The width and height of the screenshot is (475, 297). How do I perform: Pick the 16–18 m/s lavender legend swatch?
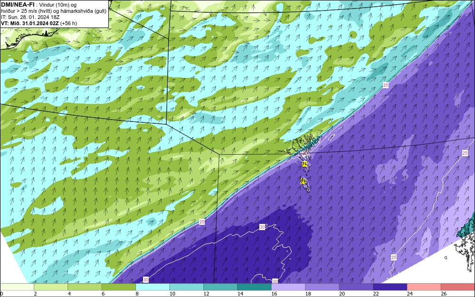pos(288,287)
